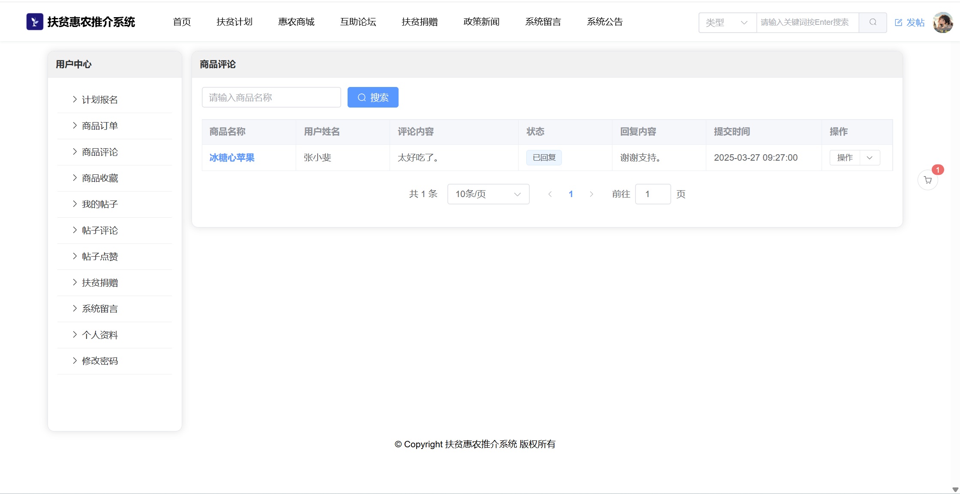The image size is (960, 494).
Task: Open 惠农商城 in the top navigation
Action: pyautogui.click(x=296, y=22)
